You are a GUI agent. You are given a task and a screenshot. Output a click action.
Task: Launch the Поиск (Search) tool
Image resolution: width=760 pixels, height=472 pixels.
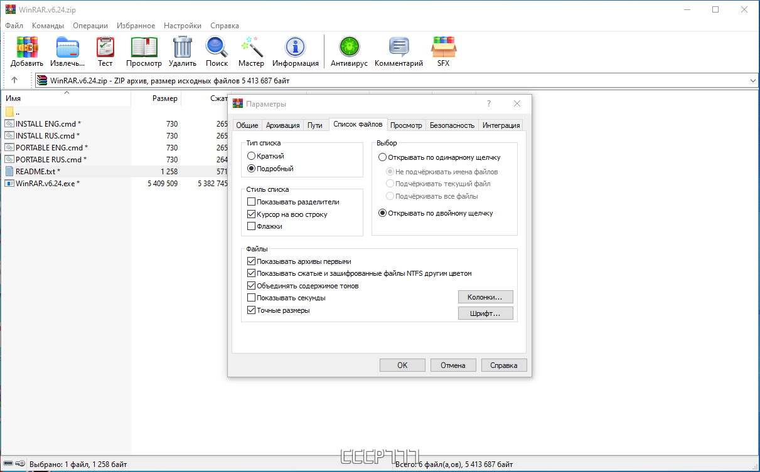click(216, 50)
